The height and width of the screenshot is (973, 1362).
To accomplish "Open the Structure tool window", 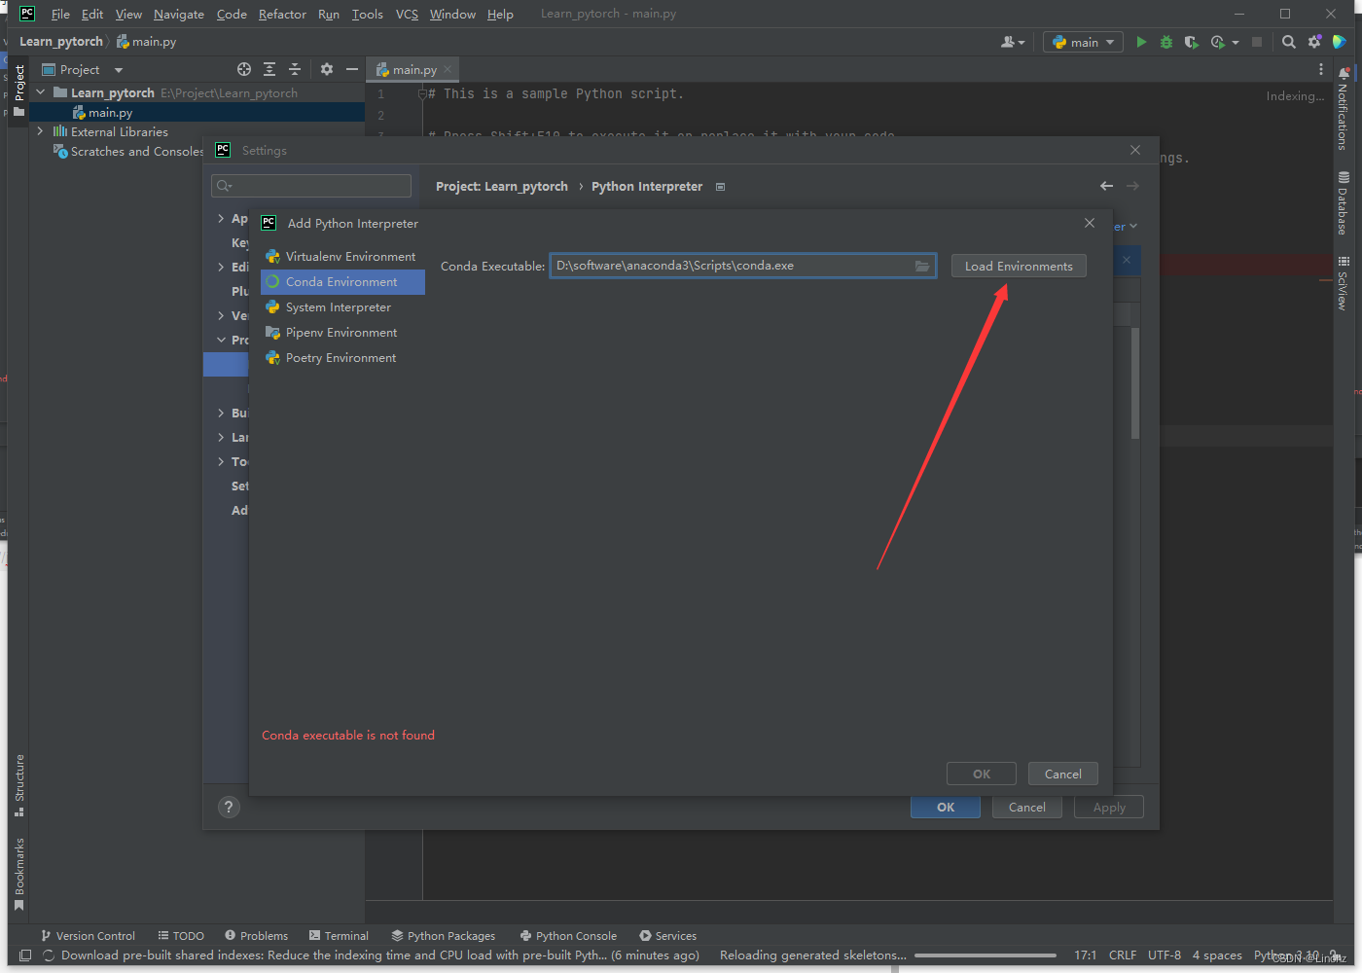I will click(19, 785).
